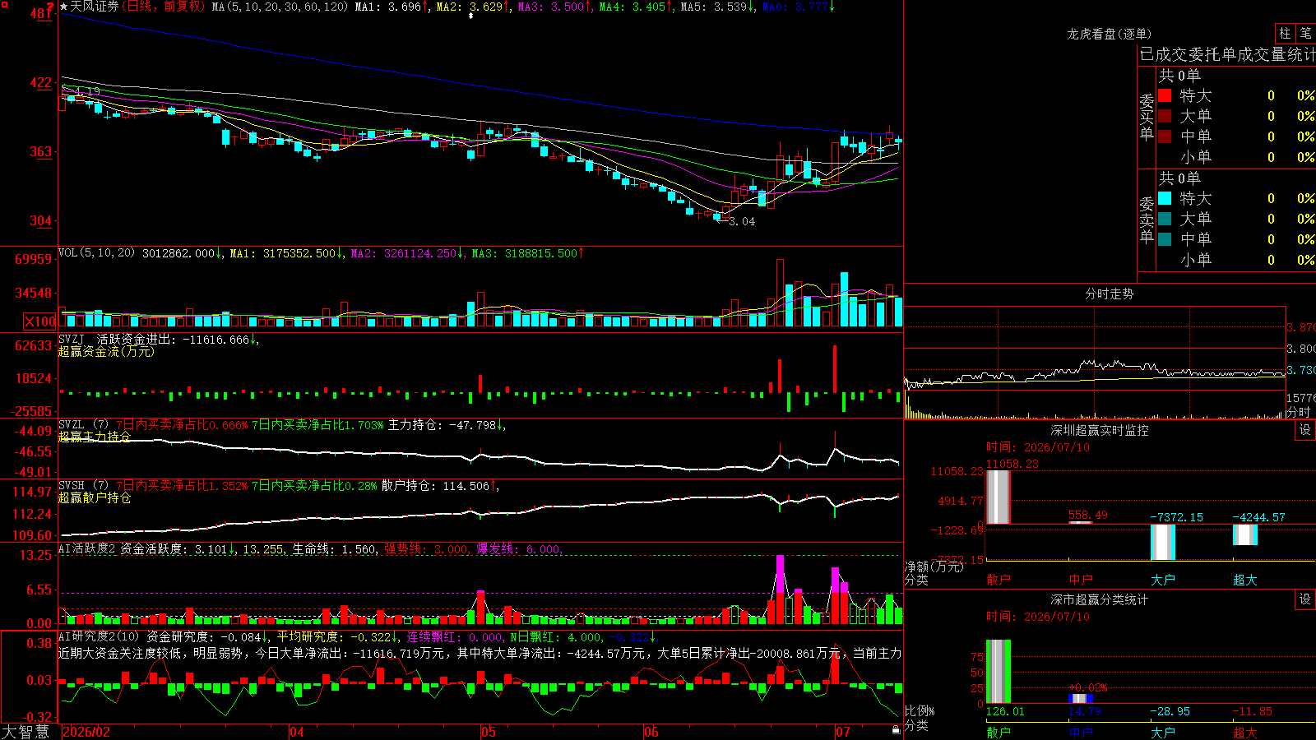The image size is (1316, 740).
Task: Click the padlock icon at the chart's bottom edge
Action: [896, 730]
